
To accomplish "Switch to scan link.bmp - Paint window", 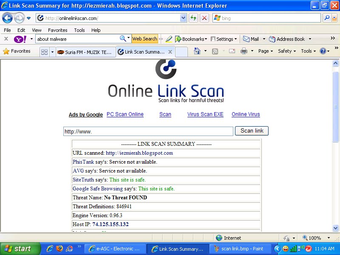I will 240,249.
